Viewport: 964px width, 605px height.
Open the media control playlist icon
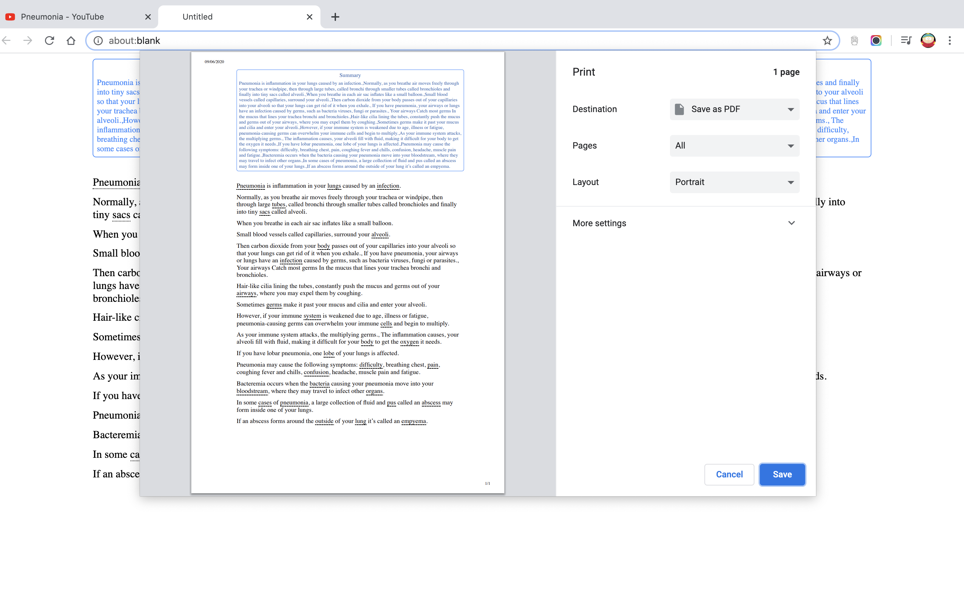[x=906, y=41]
